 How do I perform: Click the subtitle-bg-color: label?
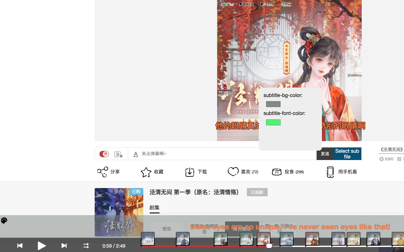(x=283, y=95)
